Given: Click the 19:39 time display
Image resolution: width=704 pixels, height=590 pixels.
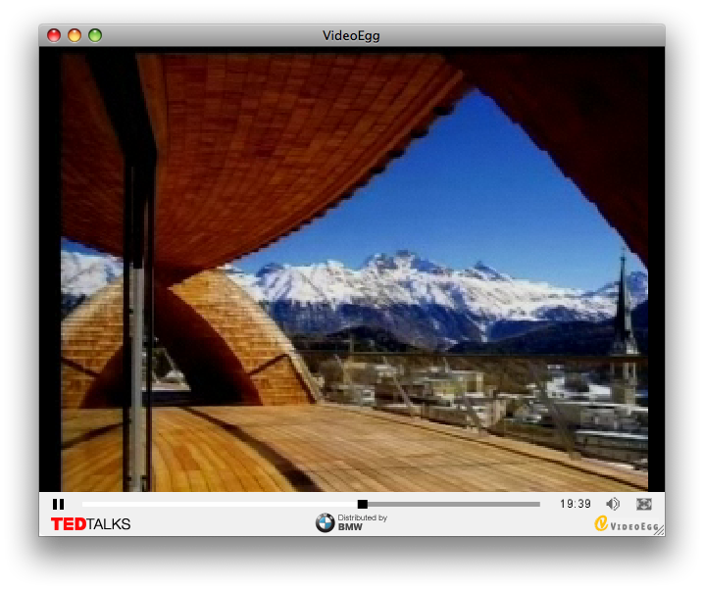Looking at the screenshot, I should click(576, 504).
